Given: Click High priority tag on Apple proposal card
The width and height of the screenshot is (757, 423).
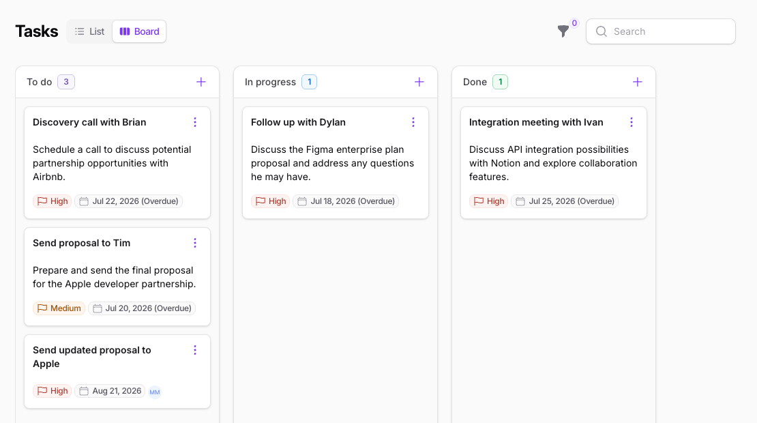Looking at the screenshot, I should coord(52,391).
